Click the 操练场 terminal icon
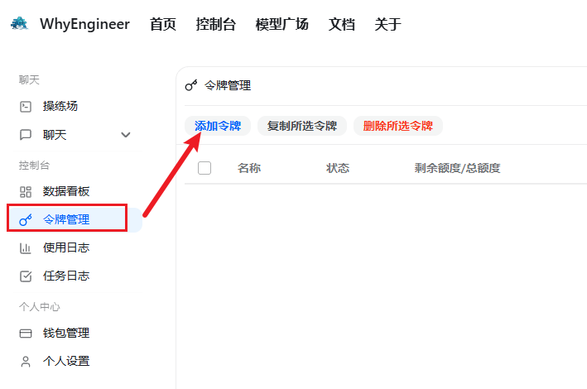The height and width of the screenshot is (389, 587). click(x=26, y=107)
